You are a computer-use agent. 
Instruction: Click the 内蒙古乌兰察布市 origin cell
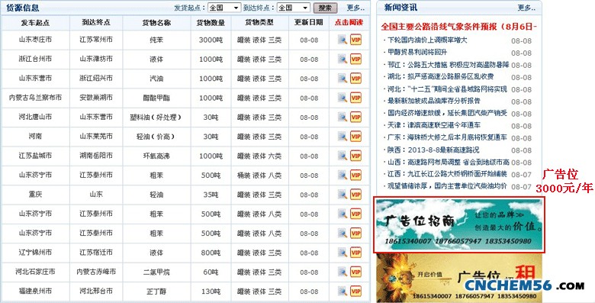[x=35, y=98]
